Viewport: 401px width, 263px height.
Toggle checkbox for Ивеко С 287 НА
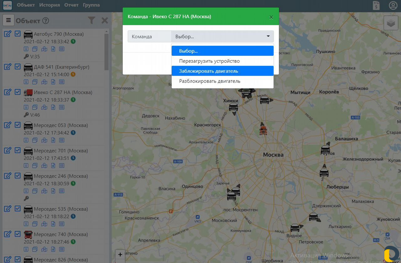click(x=18, y=92)
